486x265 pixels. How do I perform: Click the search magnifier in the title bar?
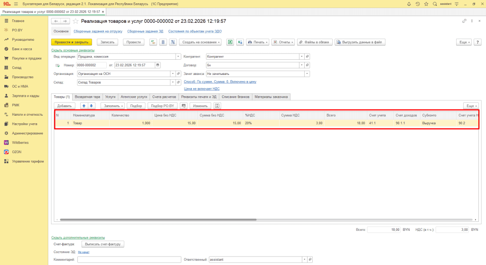(434, 4)
